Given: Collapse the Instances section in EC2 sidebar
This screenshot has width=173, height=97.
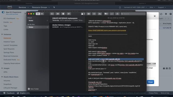Looking at the screenshot, I should click(2, 34).
